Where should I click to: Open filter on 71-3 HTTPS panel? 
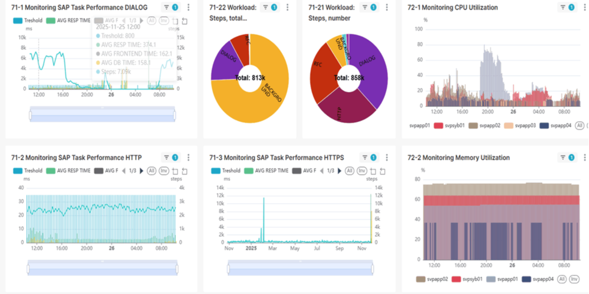pyautogui.click(x=369, y=158)
